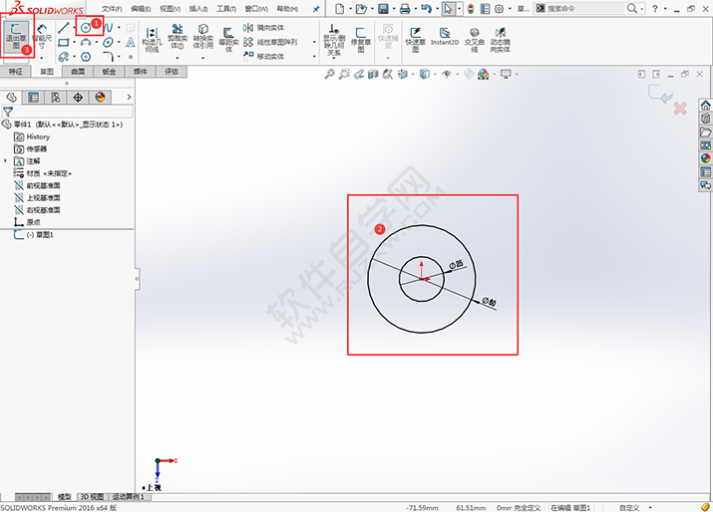
Task: Switch to the 特征 ribbon tab
Action: click(x=16, y=72)
